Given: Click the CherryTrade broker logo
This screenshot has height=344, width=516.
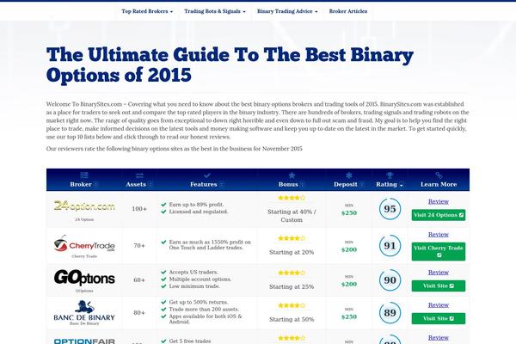Looking at the screenshot, I should pos(84,243).
